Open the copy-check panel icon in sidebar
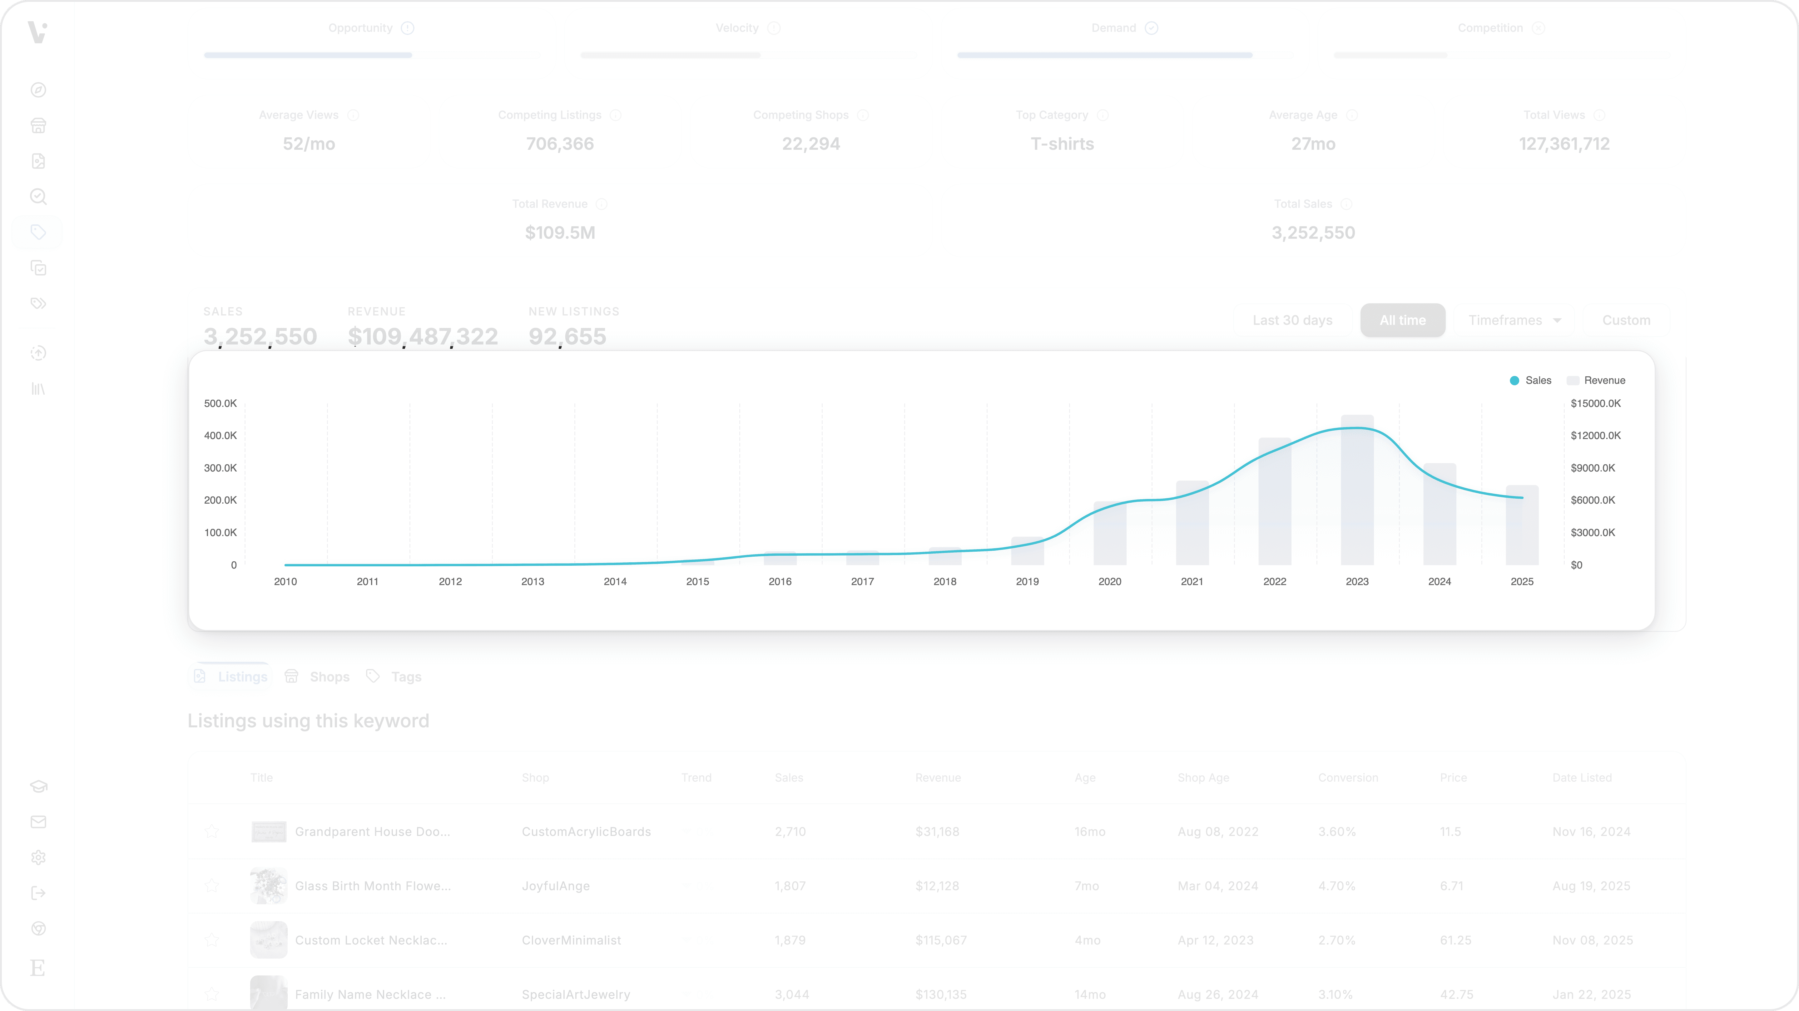The width and height of the screenshot is (1799, 1011). click(x=38, y=268)
